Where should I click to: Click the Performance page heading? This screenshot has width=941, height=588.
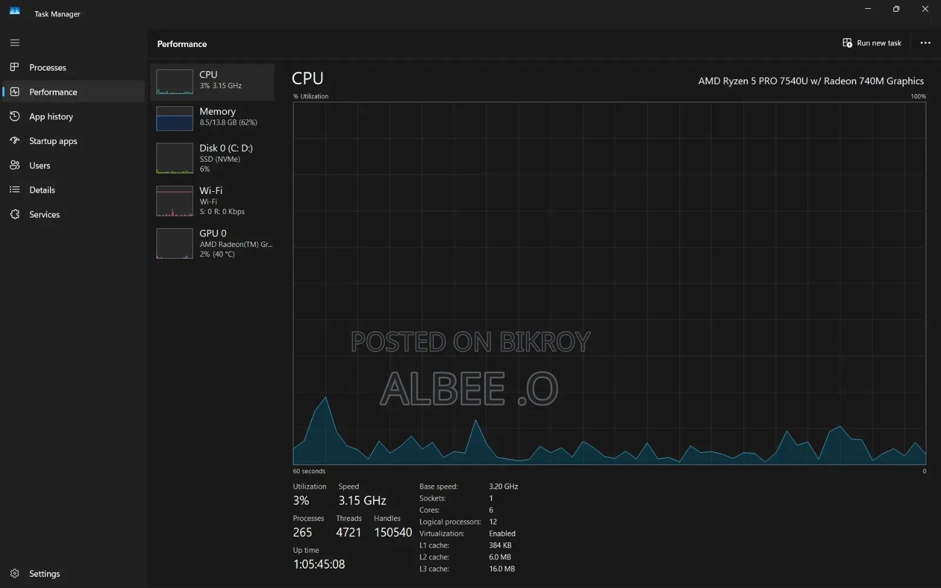point(182,44)
